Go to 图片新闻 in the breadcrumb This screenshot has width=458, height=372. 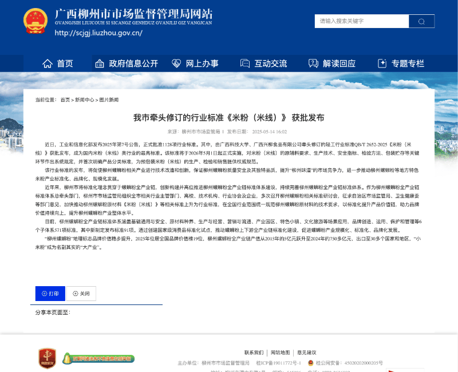[x=109, y=100]
